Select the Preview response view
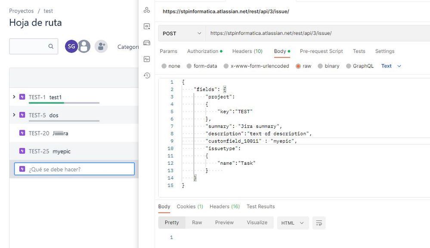 click(x=224, y=223)
